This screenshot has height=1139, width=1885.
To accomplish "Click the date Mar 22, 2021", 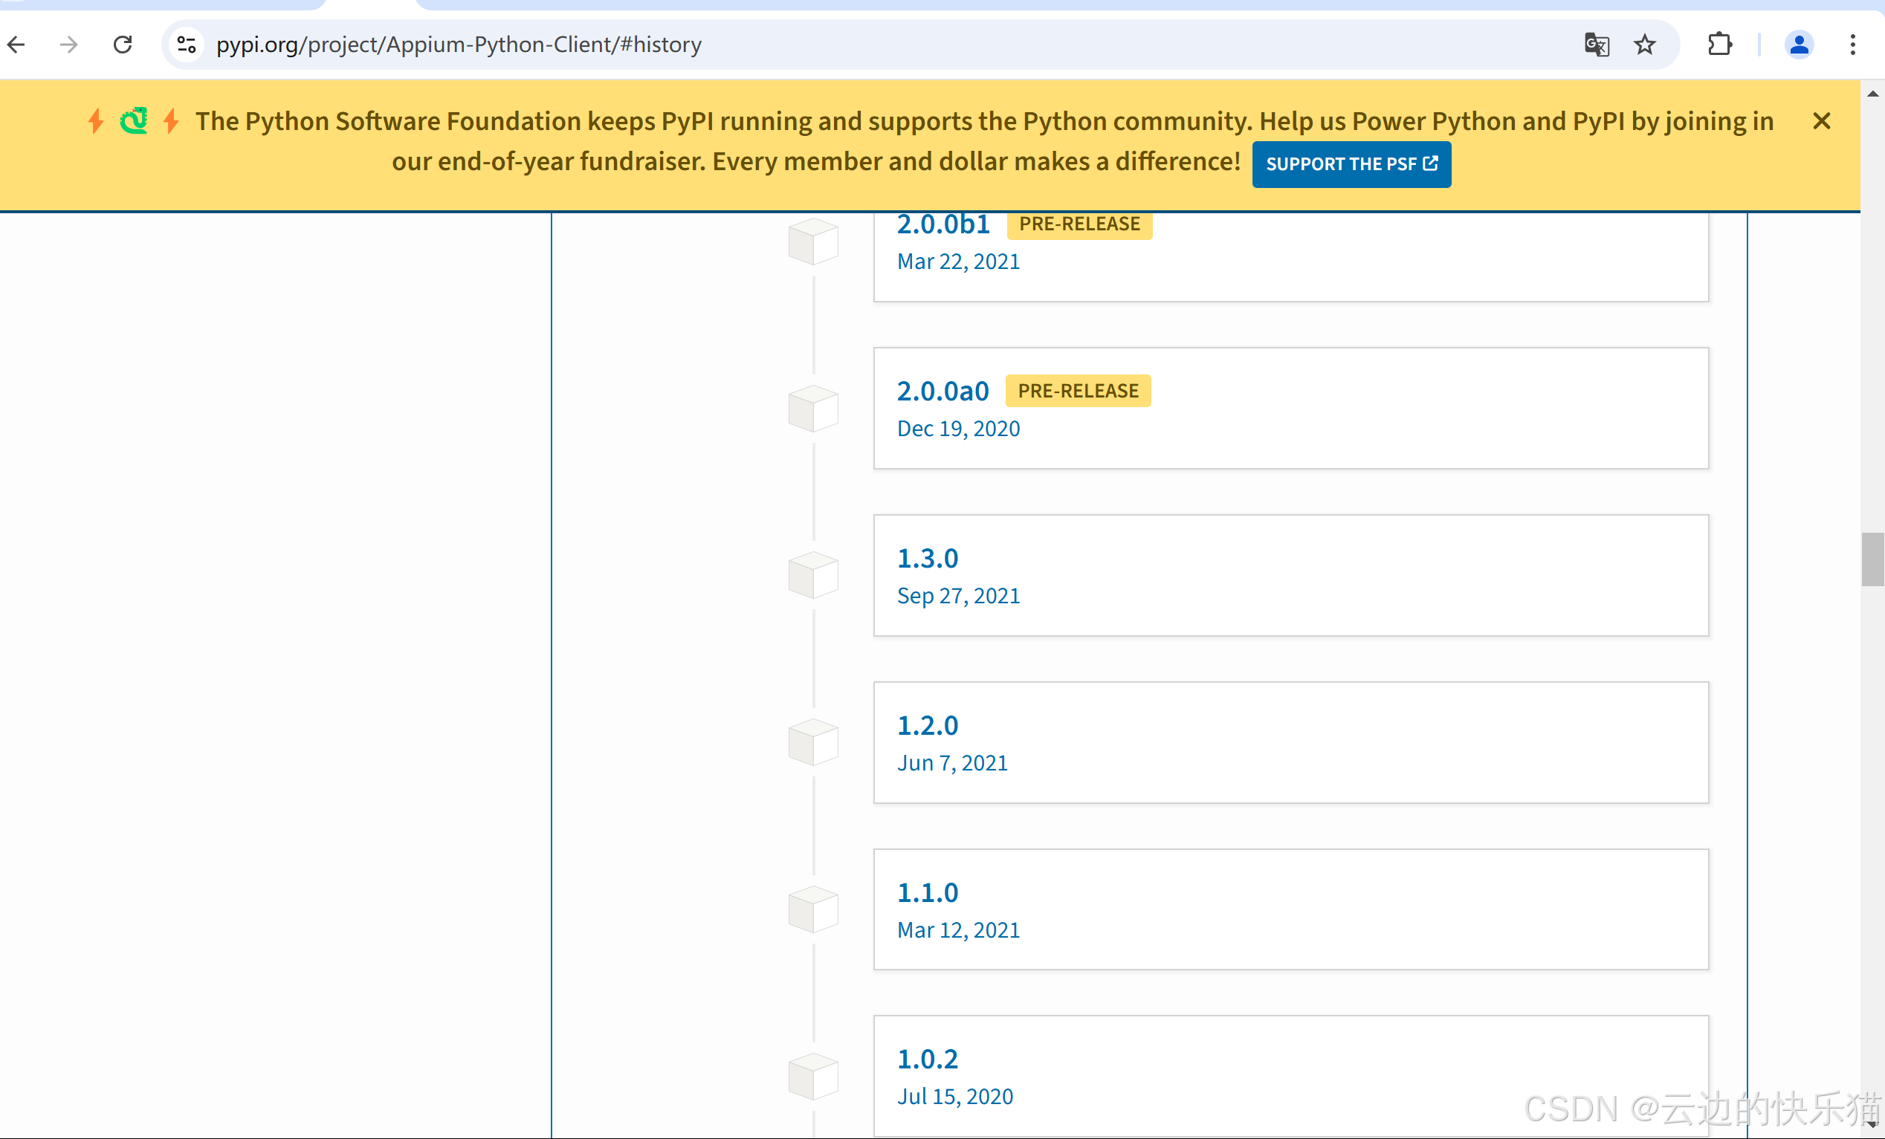I will (959, 262).
